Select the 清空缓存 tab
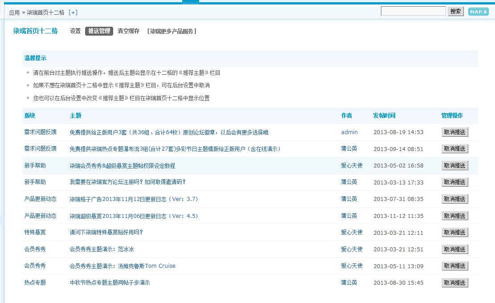Screen dimensions: 495x303 click(128, 31)
